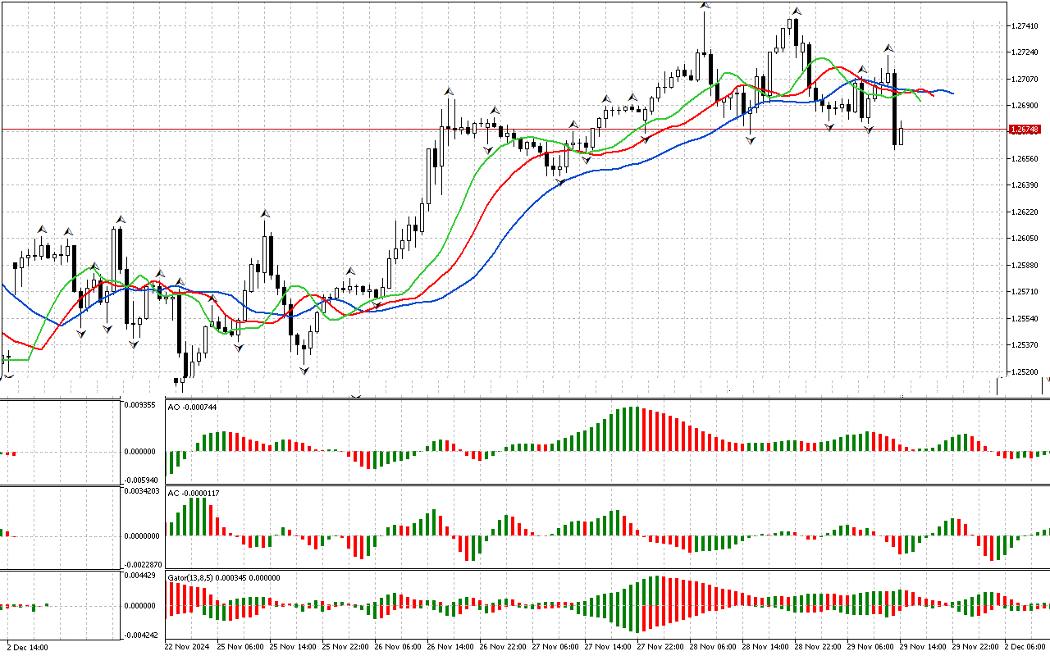
Task: Select the 1.26390 price level label
Action: click(1026, 186)
